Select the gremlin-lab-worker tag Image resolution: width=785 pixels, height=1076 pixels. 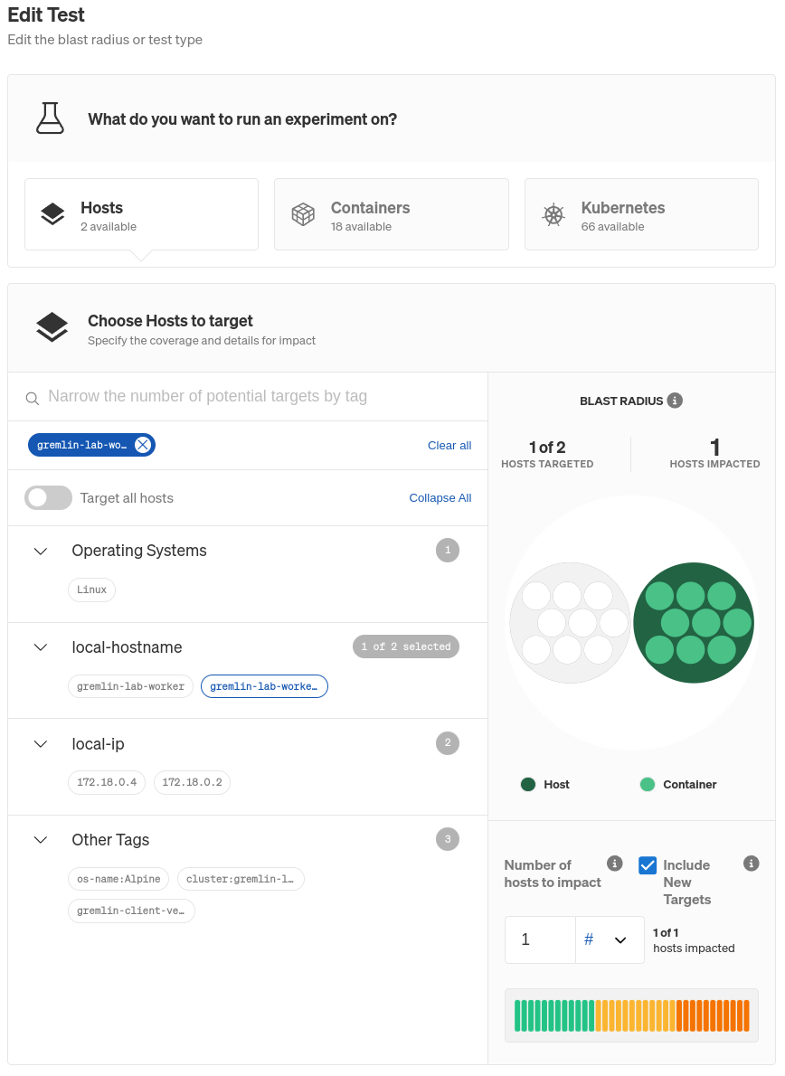[x=130, y=686]
